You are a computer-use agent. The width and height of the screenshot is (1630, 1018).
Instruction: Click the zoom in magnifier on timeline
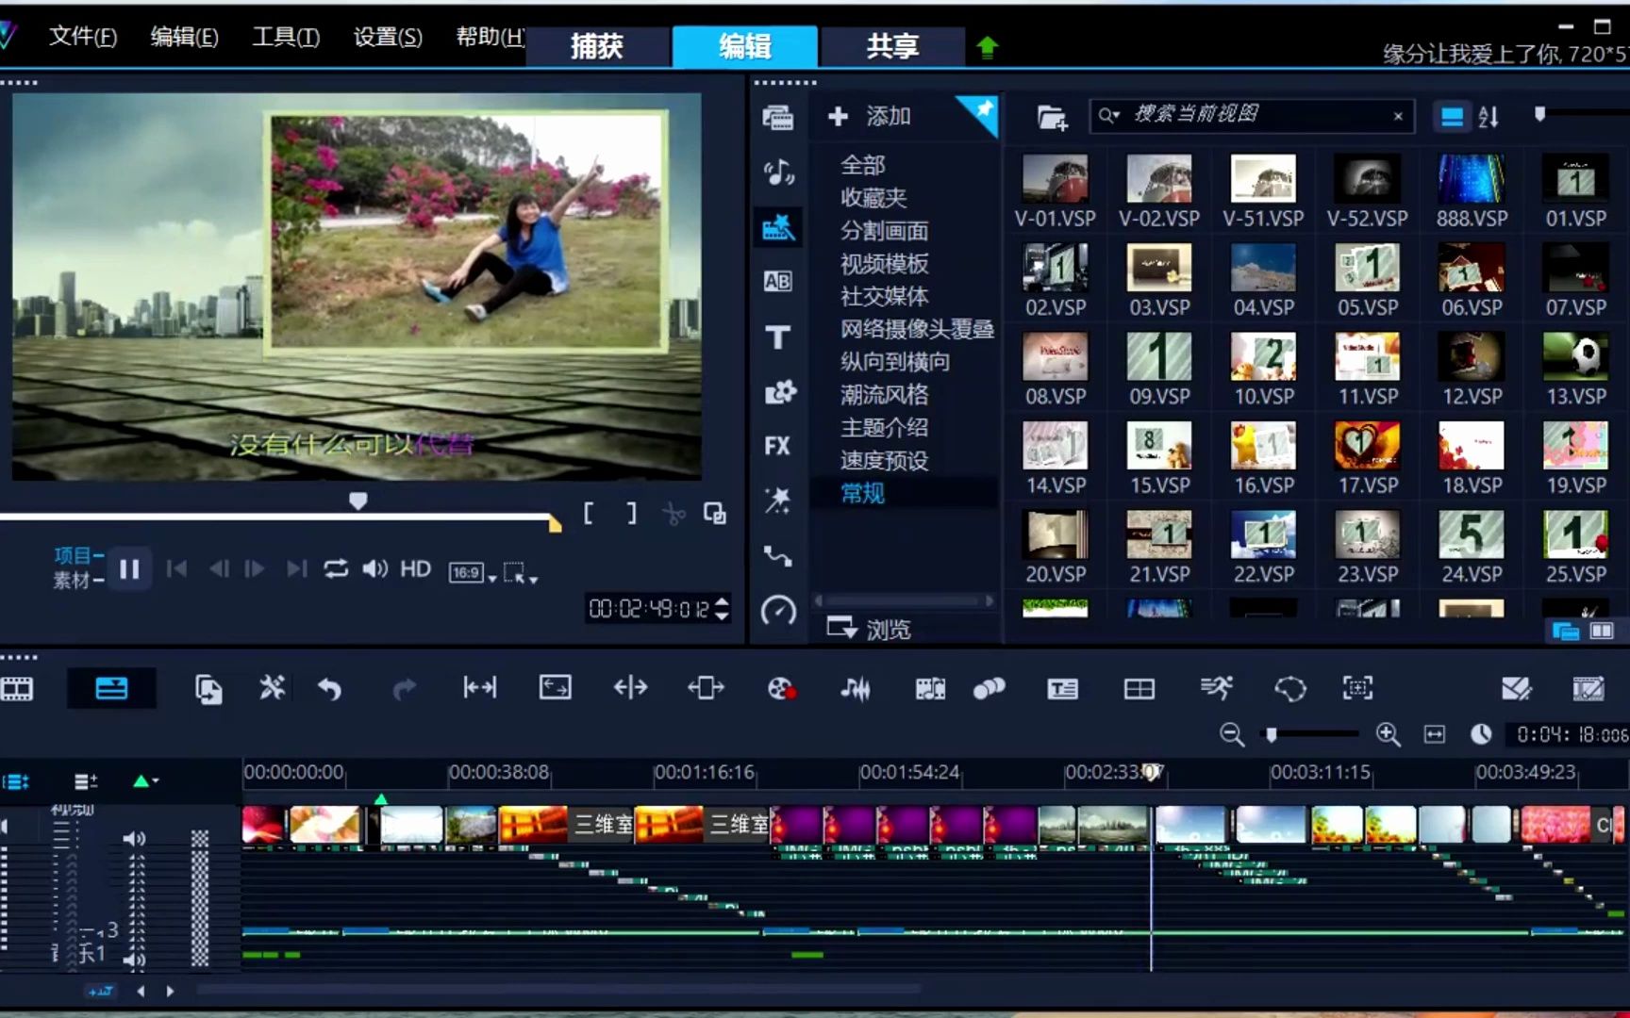1388,734
